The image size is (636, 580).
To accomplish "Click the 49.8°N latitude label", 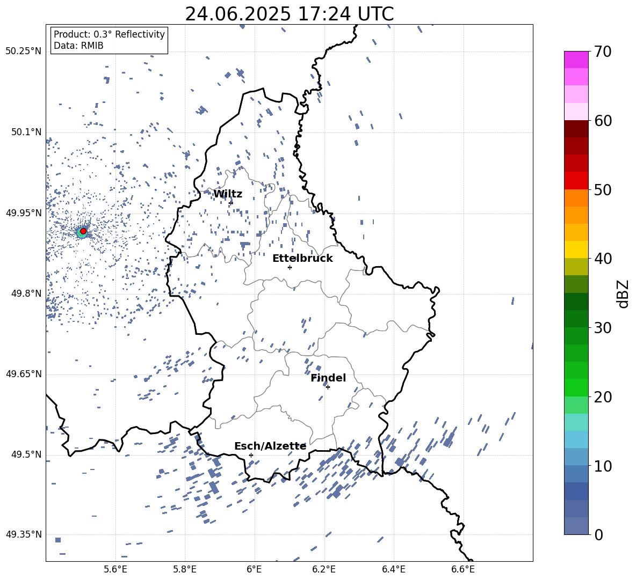I will tap(26, 293).
